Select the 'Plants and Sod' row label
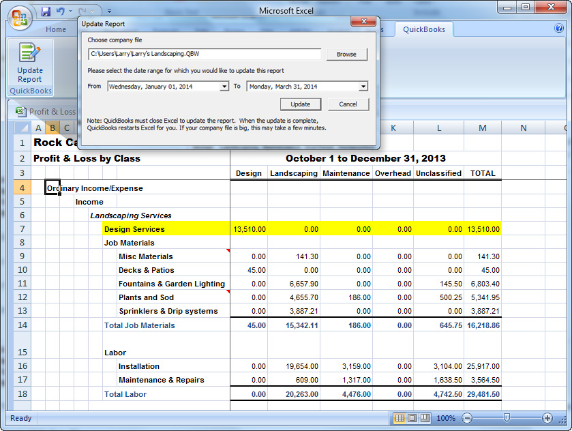 pos(146,298)
